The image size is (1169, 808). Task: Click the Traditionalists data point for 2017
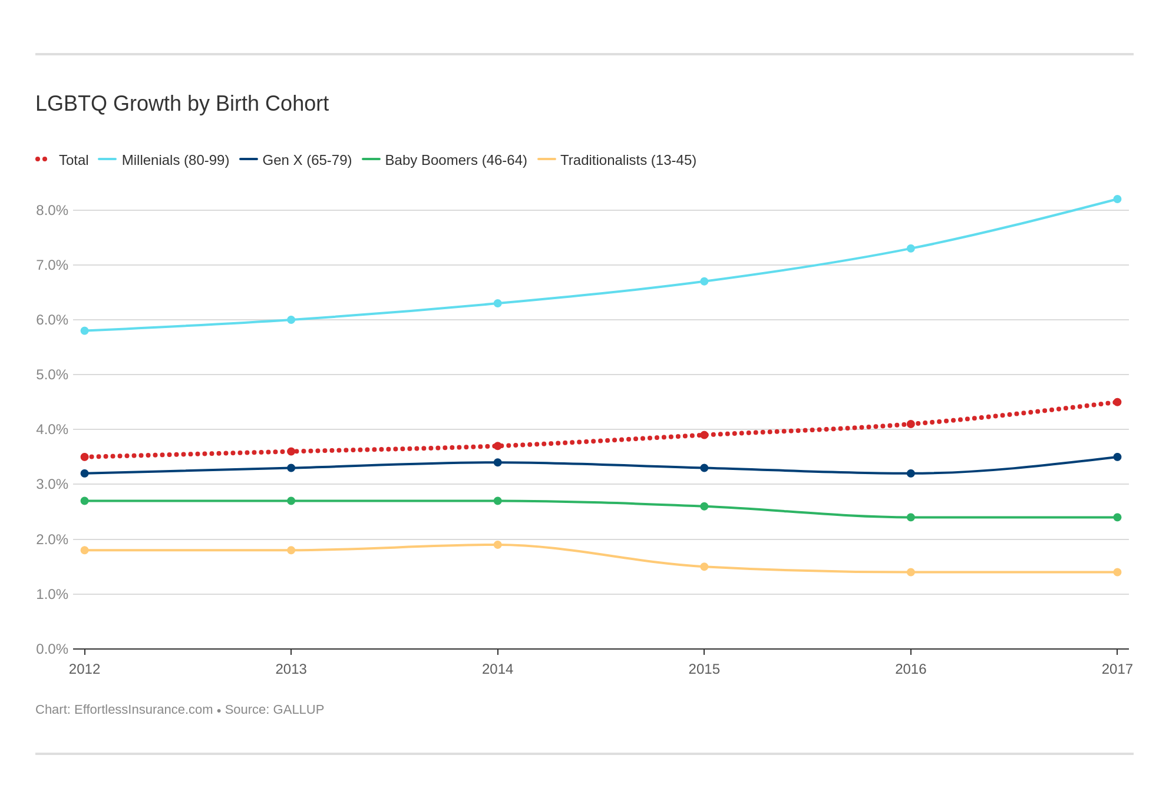click(1117, 572)
